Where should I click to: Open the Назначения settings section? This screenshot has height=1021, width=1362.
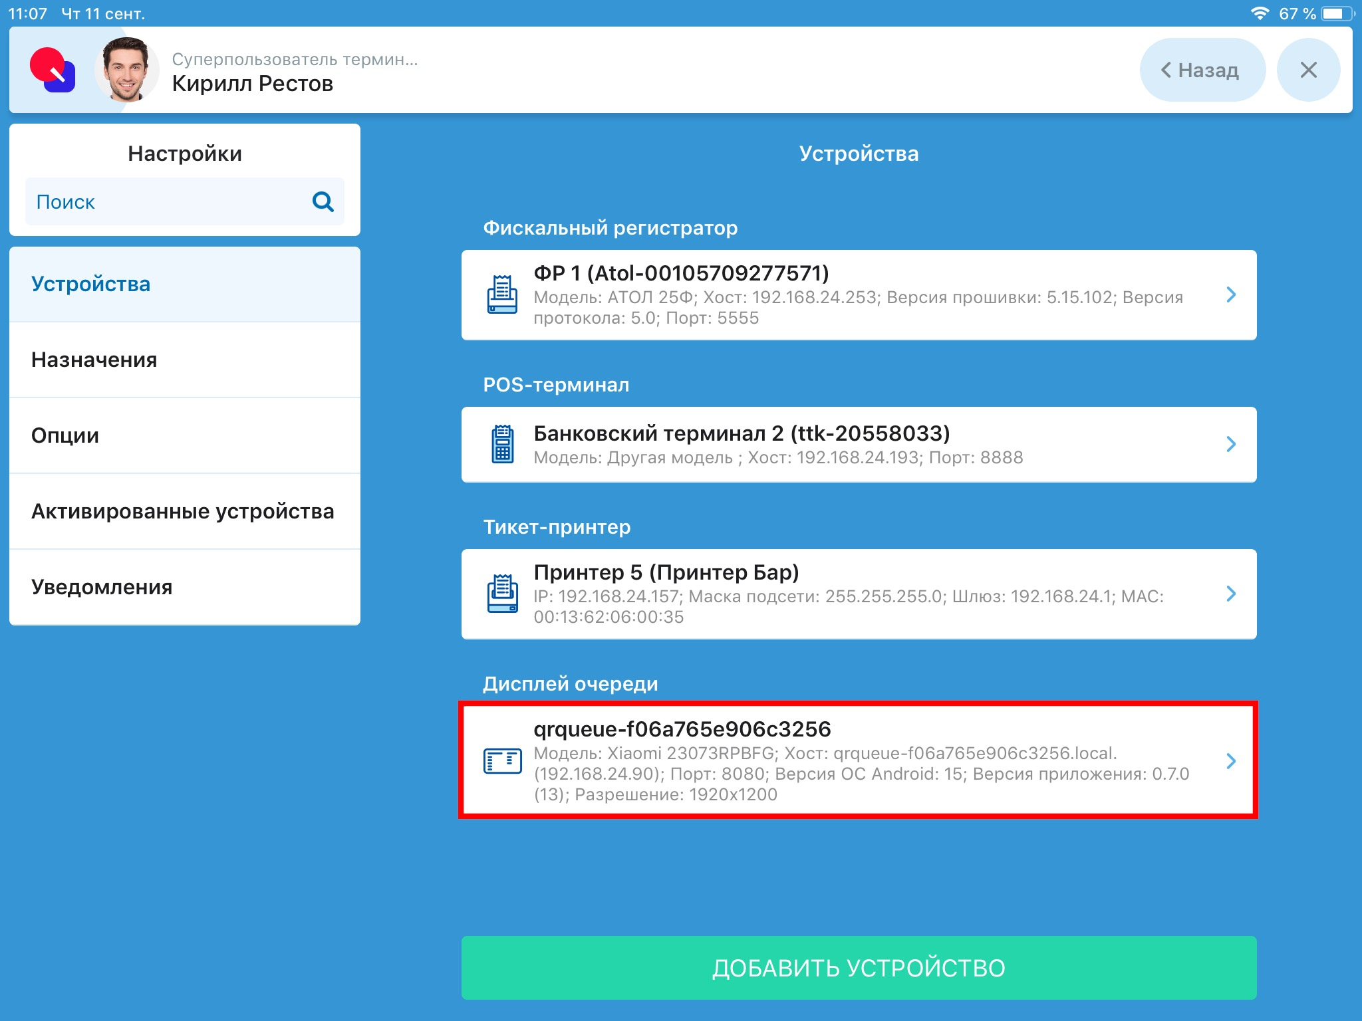(x=185, y=360)
